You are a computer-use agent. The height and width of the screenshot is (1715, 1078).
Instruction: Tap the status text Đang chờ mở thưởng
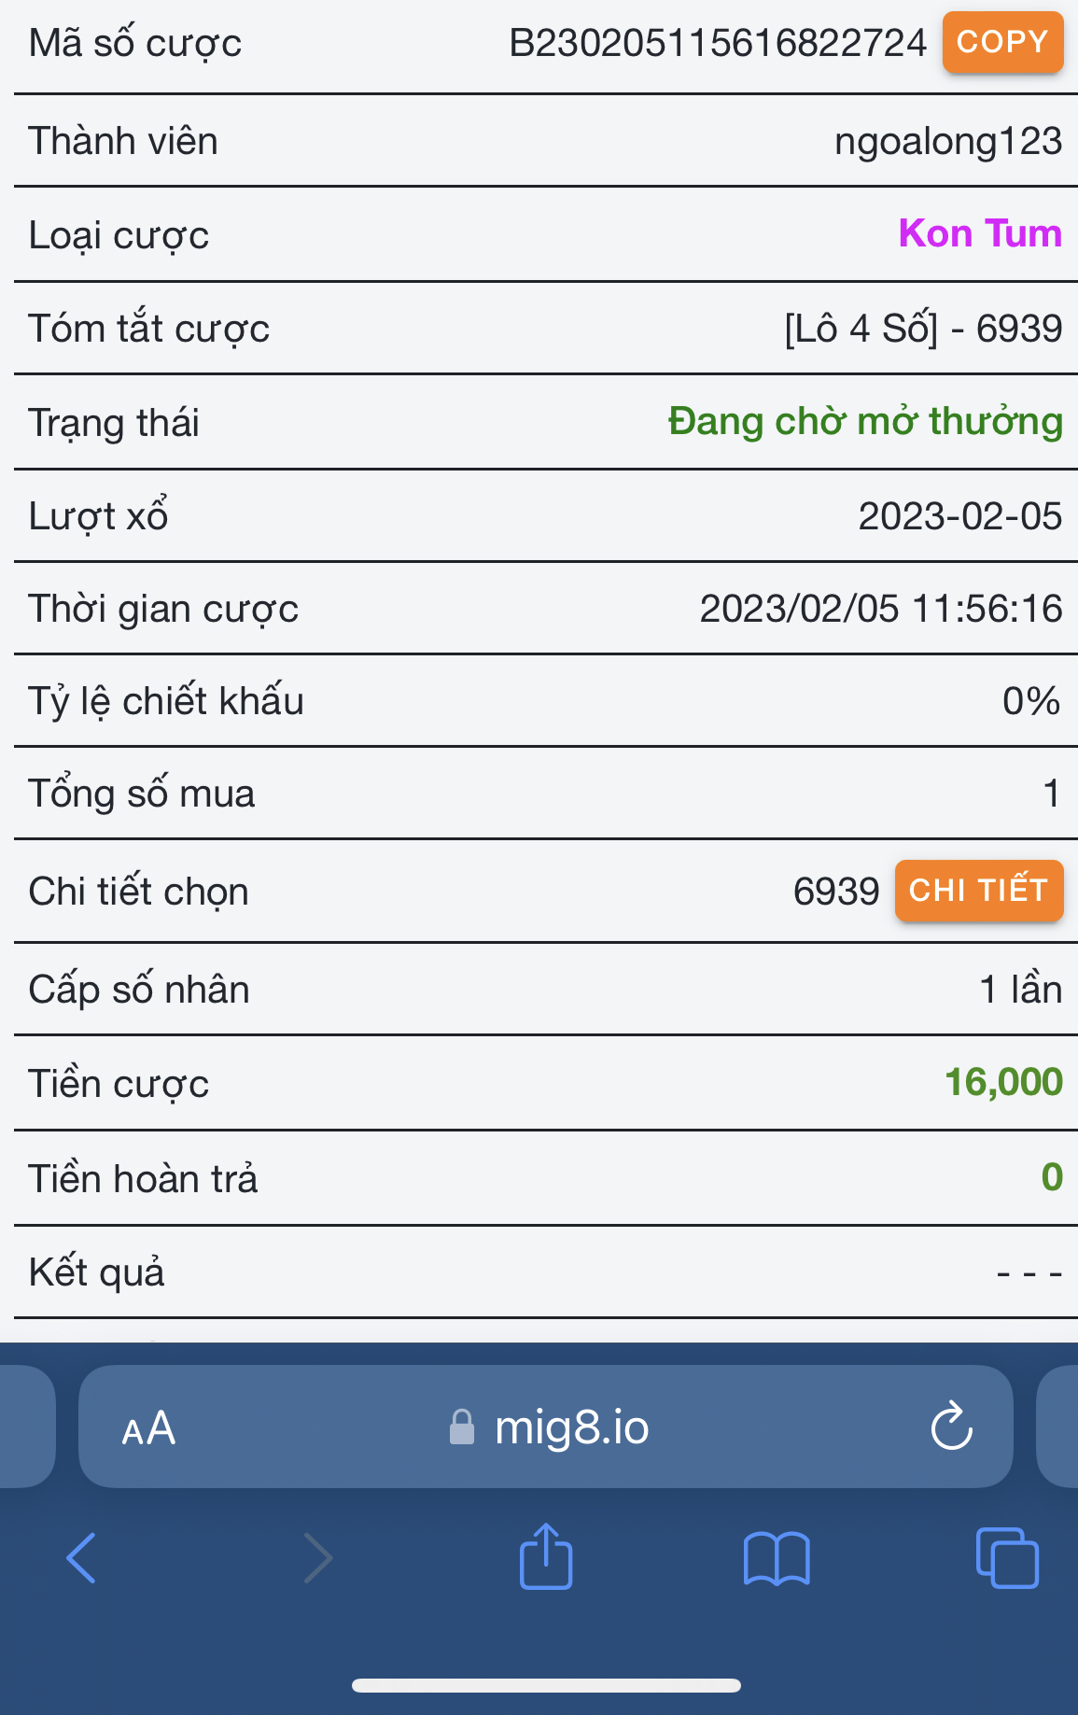(864, 421)
